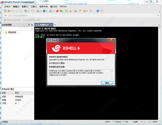Launch Xftp via green folder icon
This screenshot has width=162, height=125.
(61, 11)
